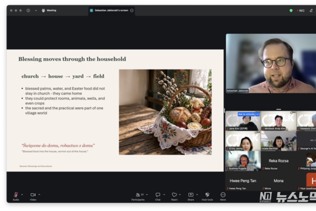This screenshot has width=316, height=211.
Task: Open the Chat panel
Action: coord(158,195)
